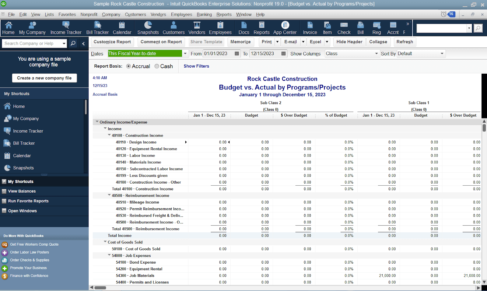This screenshot has width=487, height=291.
Task: Open Customers center icon
Action: (173, 28)
